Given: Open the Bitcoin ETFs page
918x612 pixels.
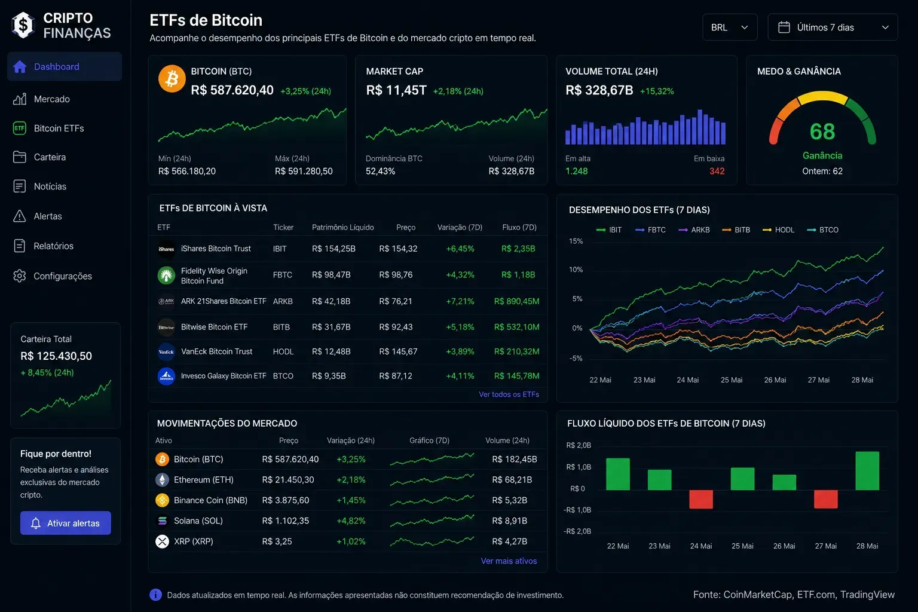Looking at the screenshot, I should pyautogui.click(x=65, y=128).
